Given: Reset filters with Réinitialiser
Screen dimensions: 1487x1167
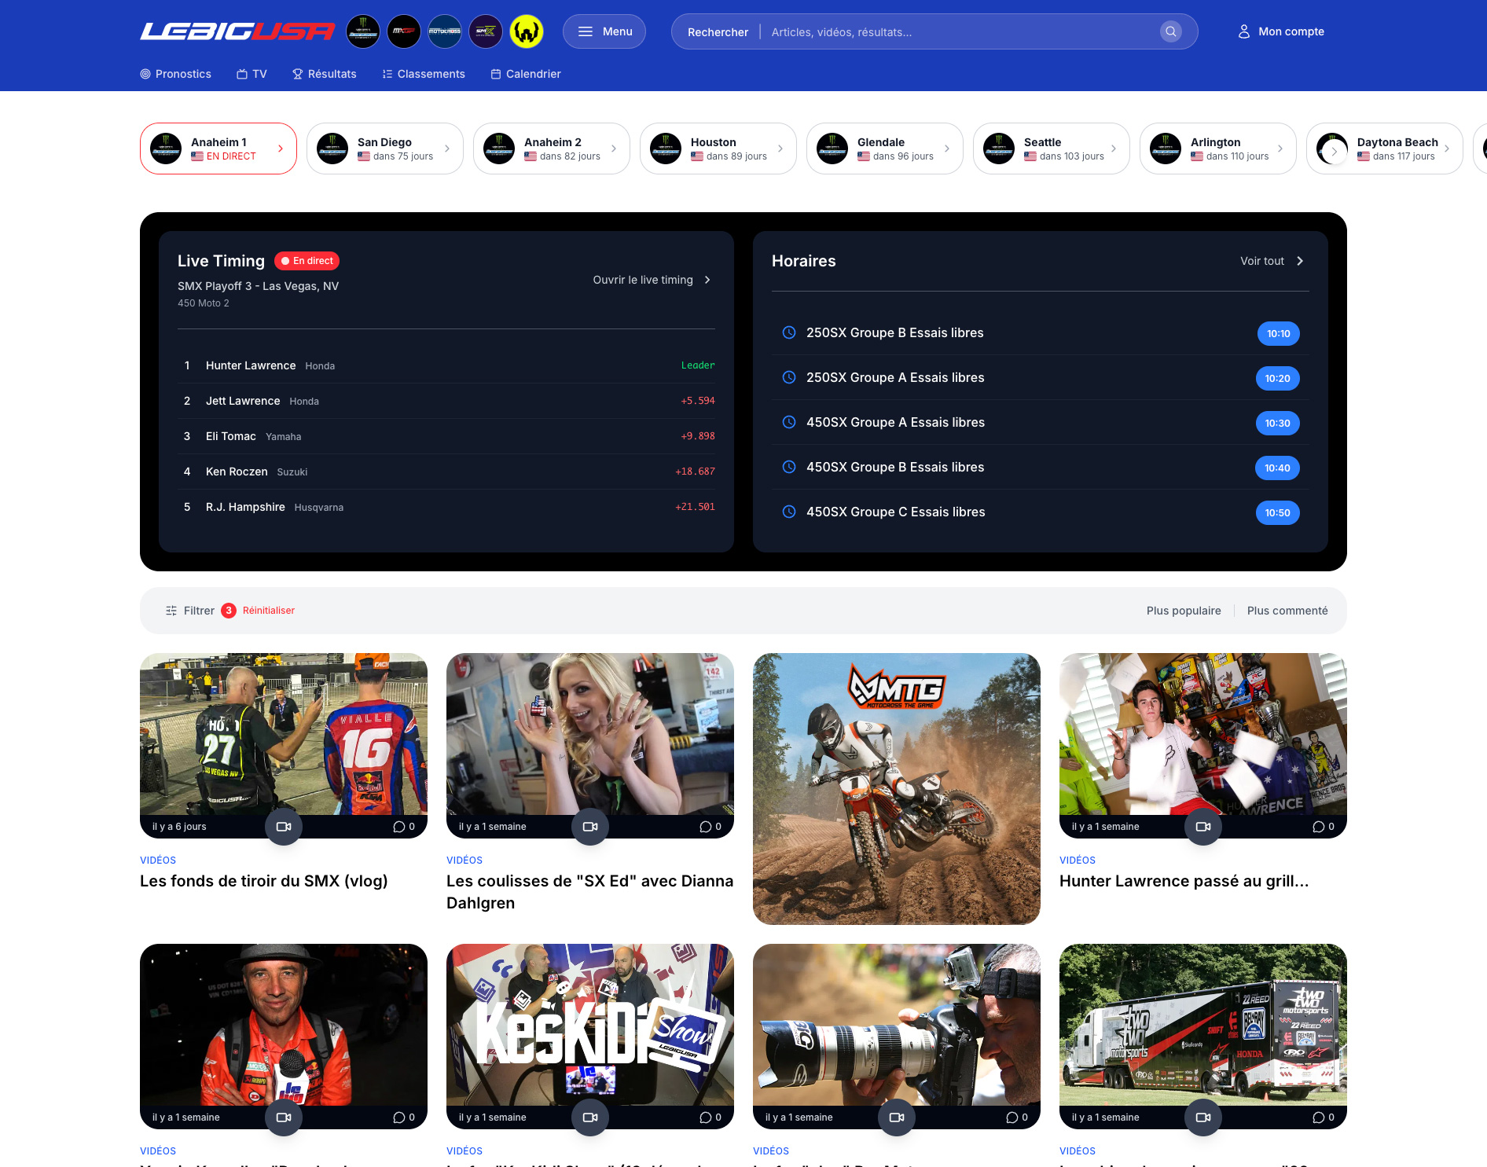Looking at the screenshot, I should coord(269,611).
